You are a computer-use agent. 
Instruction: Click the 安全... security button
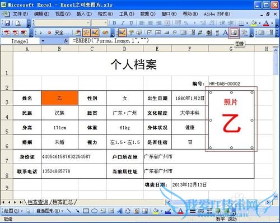pyautogui.click(x=62, y=33)
